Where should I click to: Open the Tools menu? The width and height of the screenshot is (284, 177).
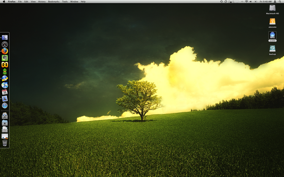click(65, 1)
